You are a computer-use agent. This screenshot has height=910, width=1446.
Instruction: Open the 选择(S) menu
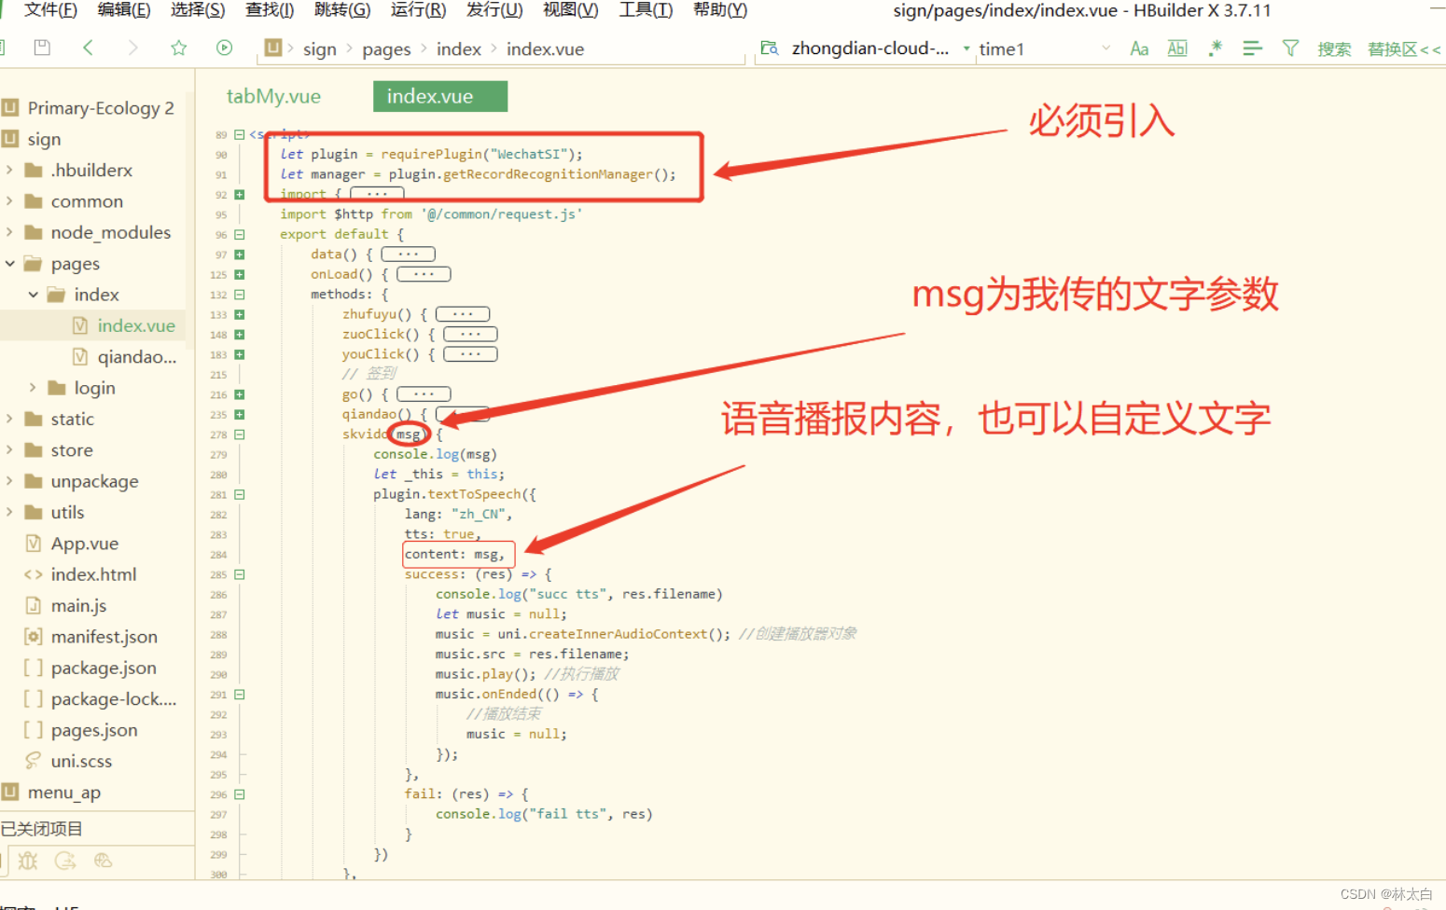198,10
